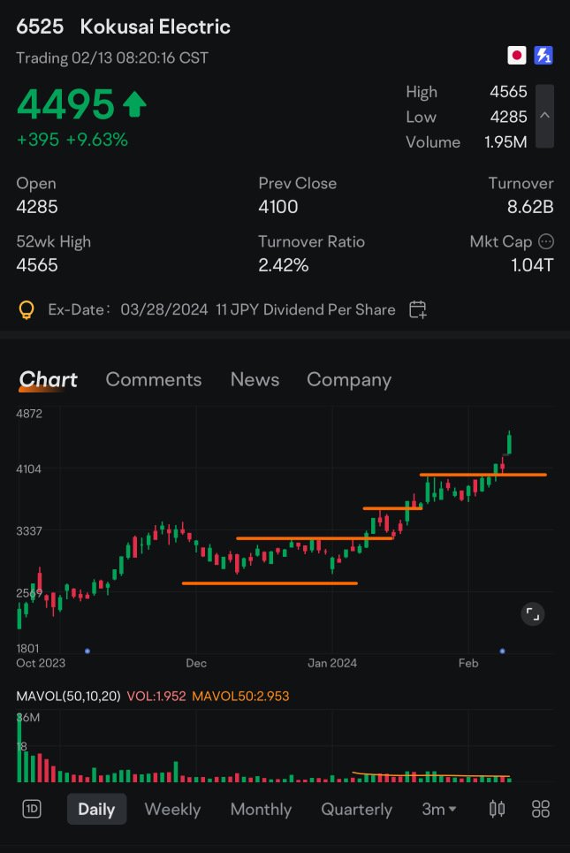Tap the Prev Close value 4100
This screenshot has width=570, height=853.
(277, 207)
